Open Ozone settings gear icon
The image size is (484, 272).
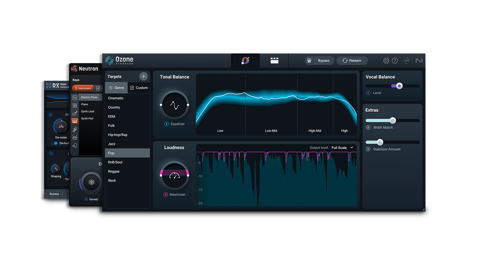click(x=386, y=60)
